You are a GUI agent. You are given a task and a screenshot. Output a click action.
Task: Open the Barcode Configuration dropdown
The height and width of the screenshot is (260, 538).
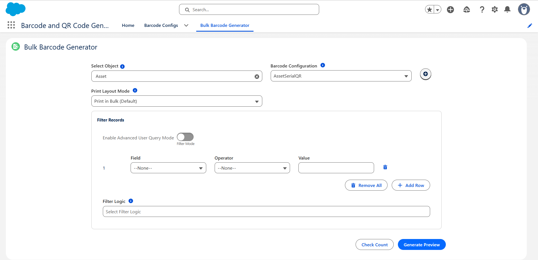point(341,76)
